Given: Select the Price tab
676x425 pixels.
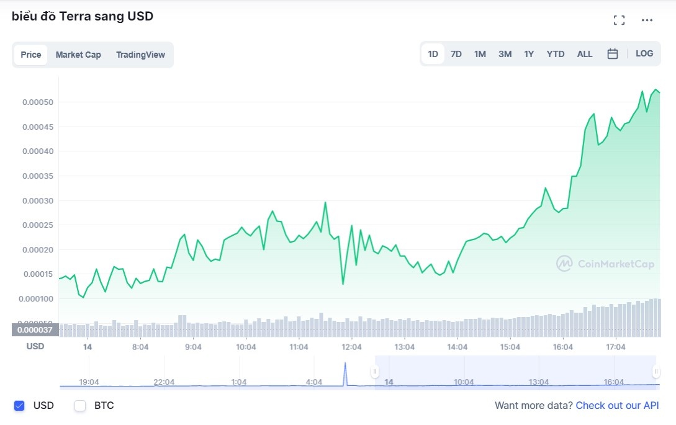Looking at the screenshot, I should click(31, 55).
